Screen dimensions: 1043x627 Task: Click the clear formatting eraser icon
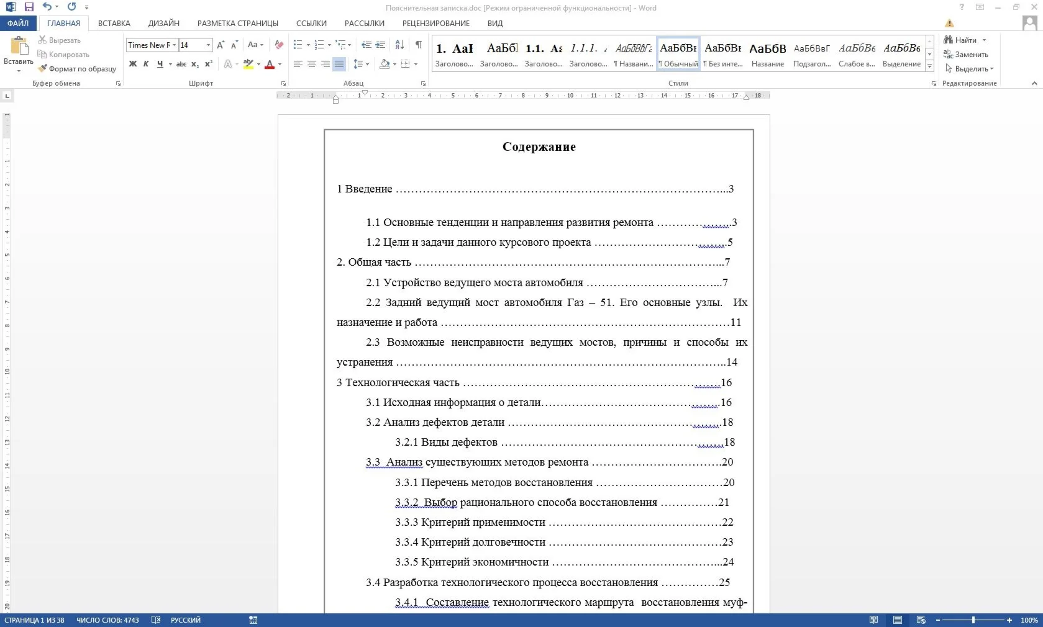(279, 45)
